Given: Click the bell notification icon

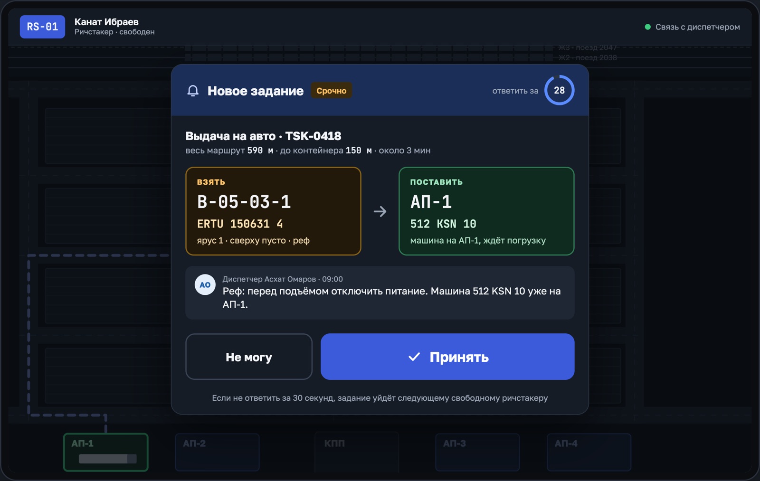Looking at the screenshot, I should (193, 91).
